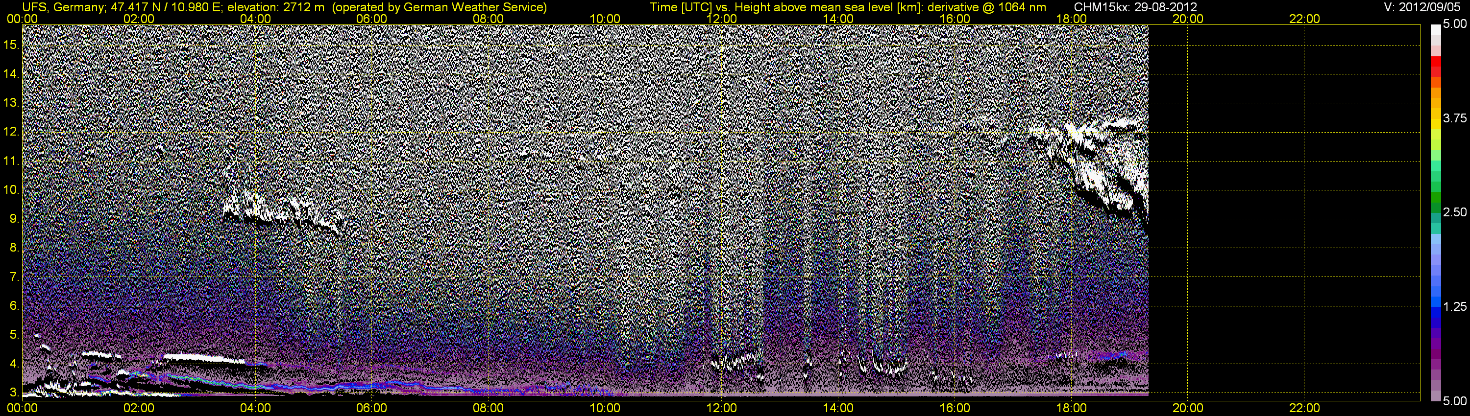Click the 10. km height axis label
The image size is (1470, 416).
pos(11,190)
